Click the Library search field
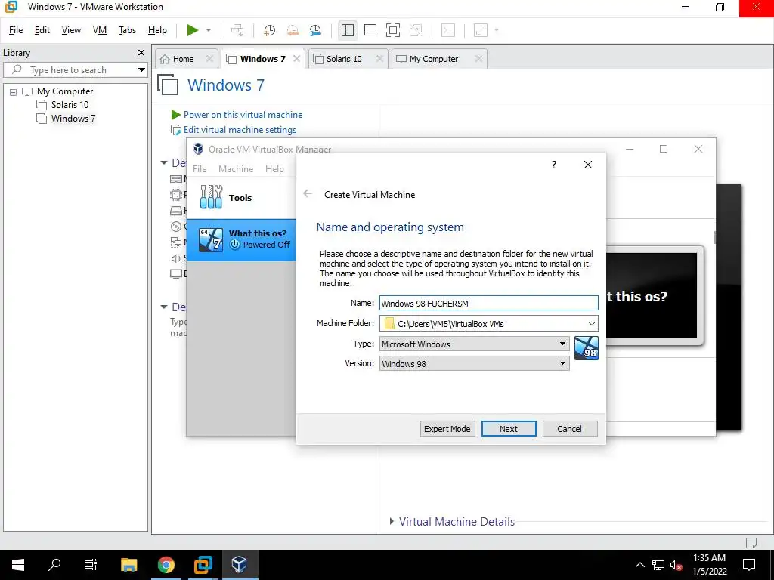 click(x=74, y=70)
